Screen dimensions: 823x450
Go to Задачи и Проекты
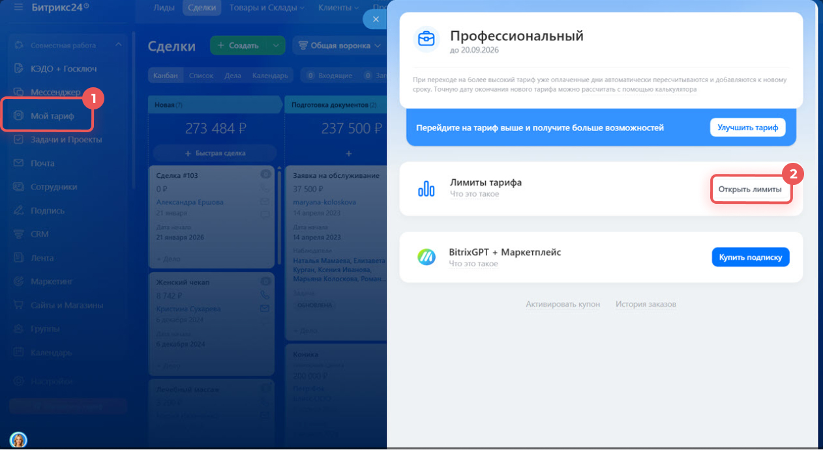coord(66,139)
